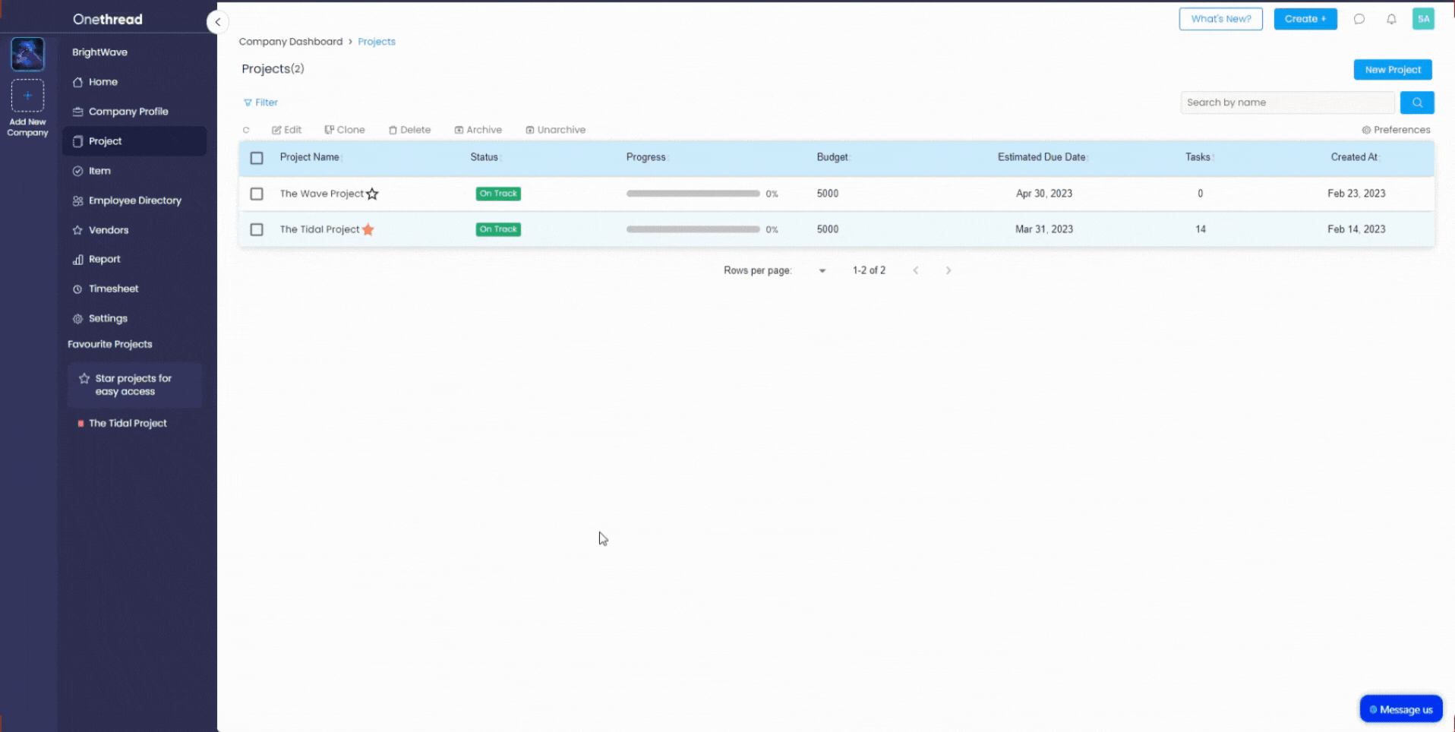1455x732 pixels.
Task: Select The Wave Project checkbox
Action: click(x=257, y=194)
